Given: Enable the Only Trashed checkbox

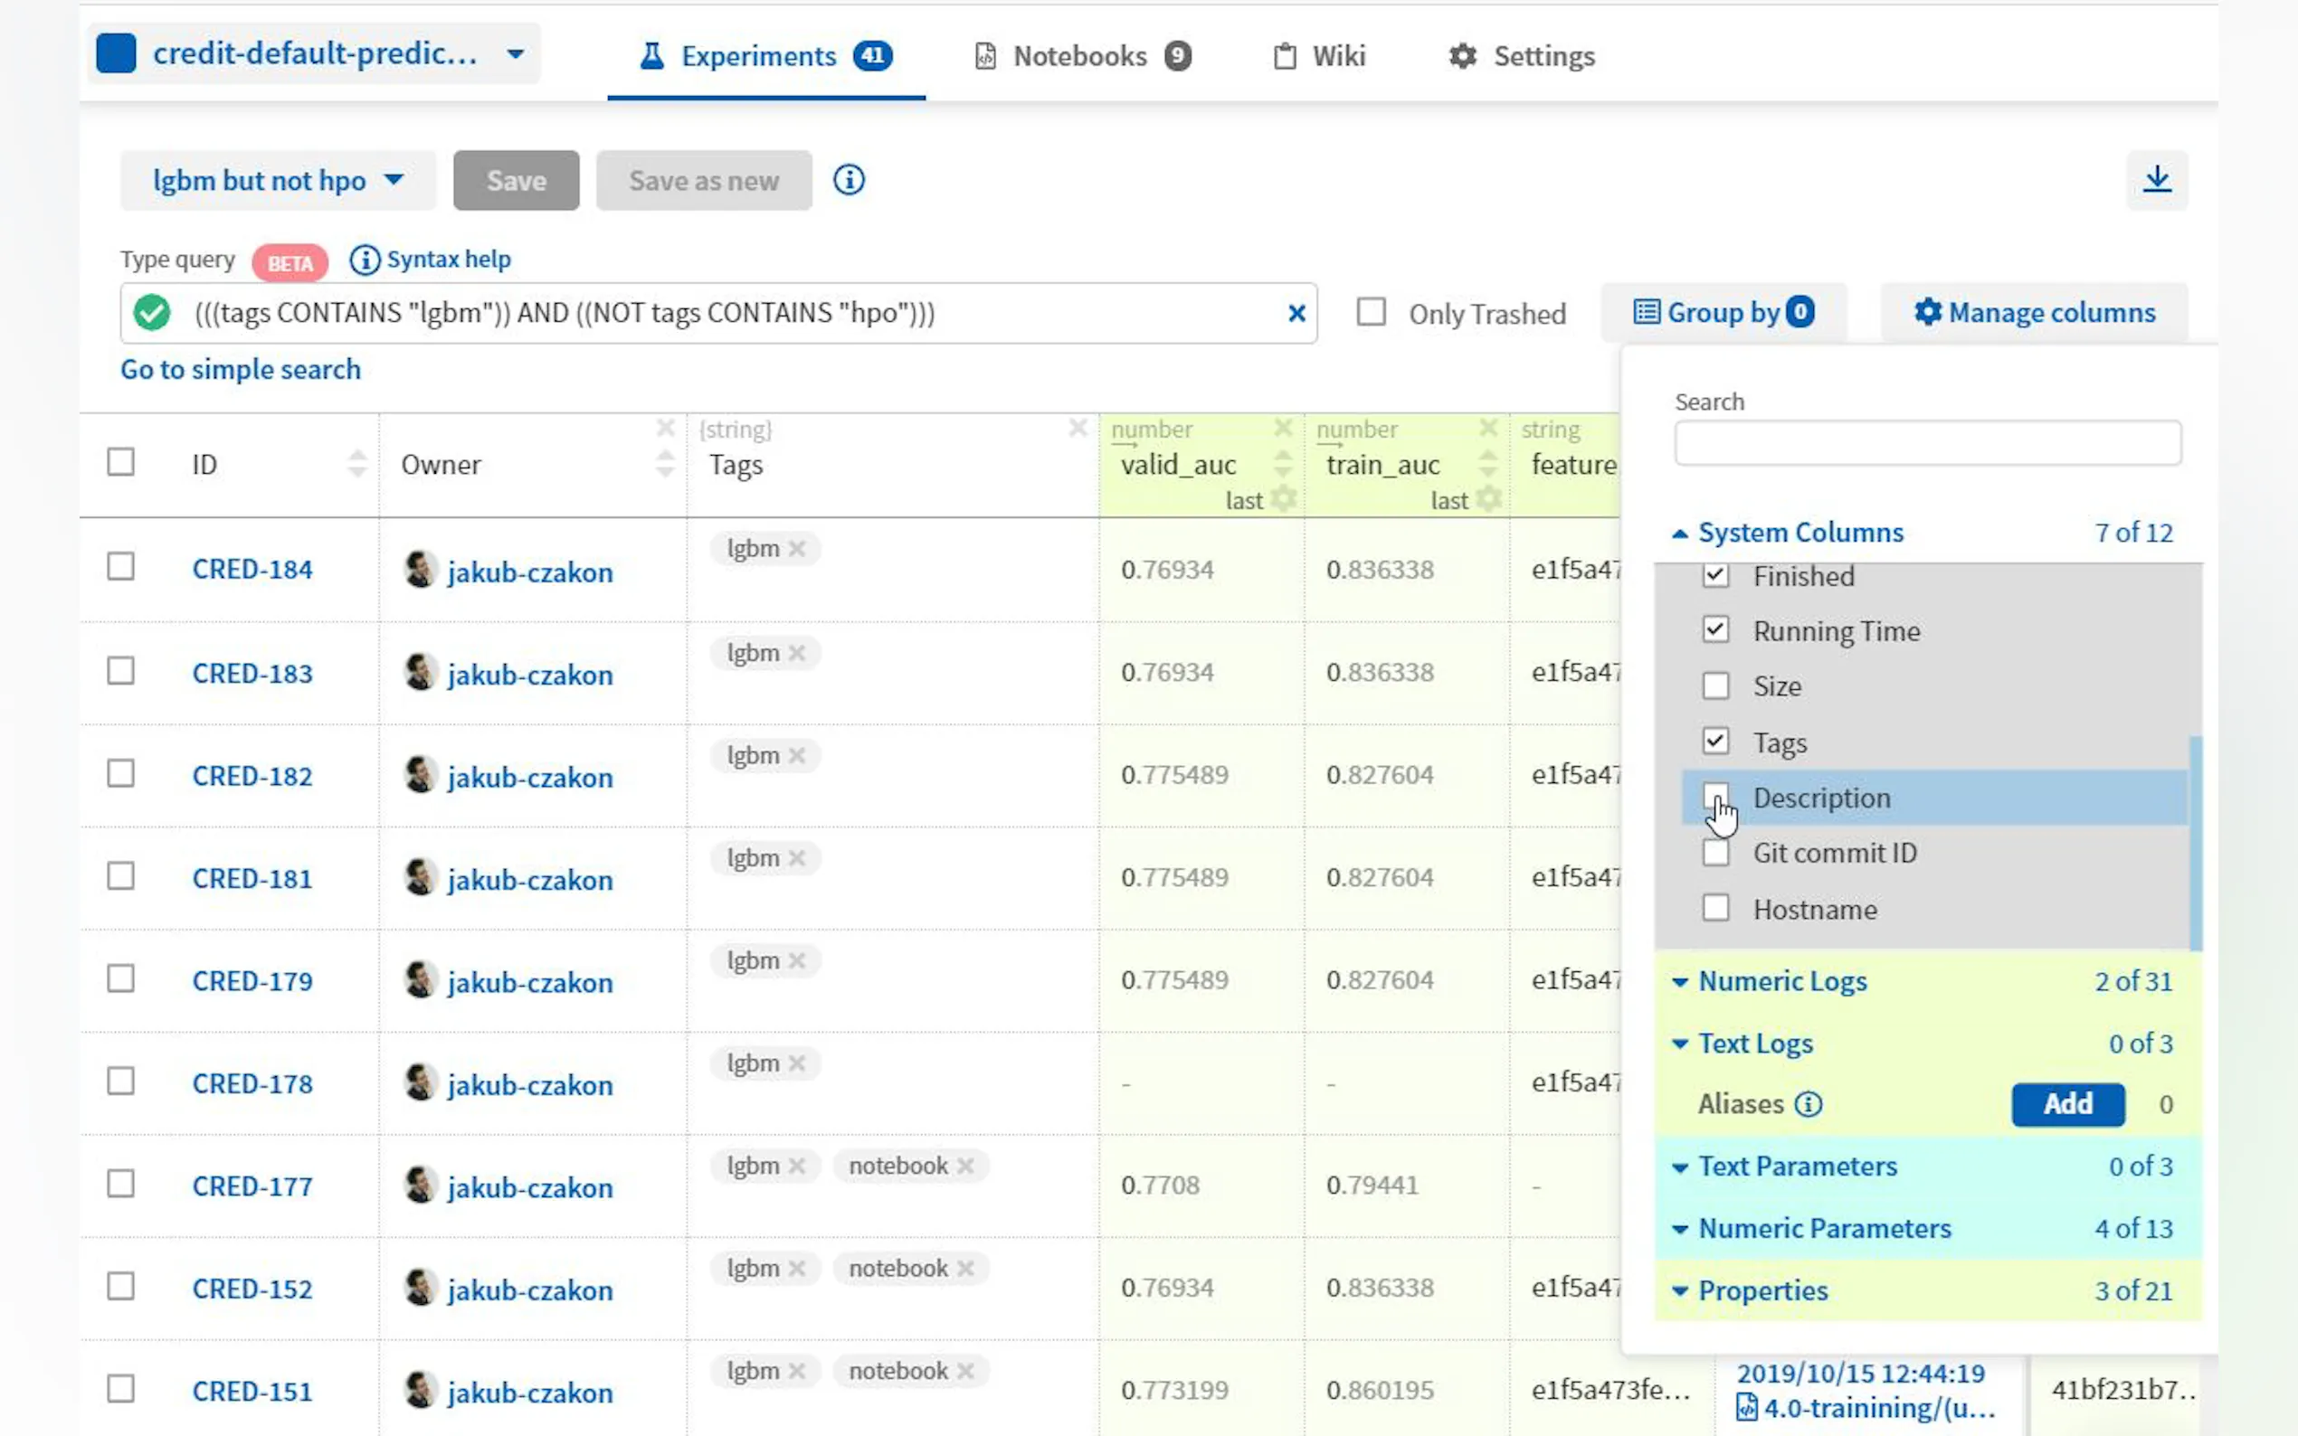Looking at the screenshot, I should click(x=1371, y=313).
